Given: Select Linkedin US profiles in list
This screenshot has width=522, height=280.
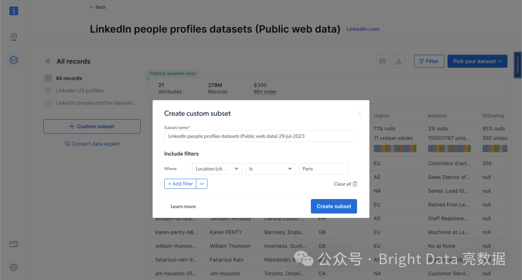Looking at the screenshot, I should point(79,91).
